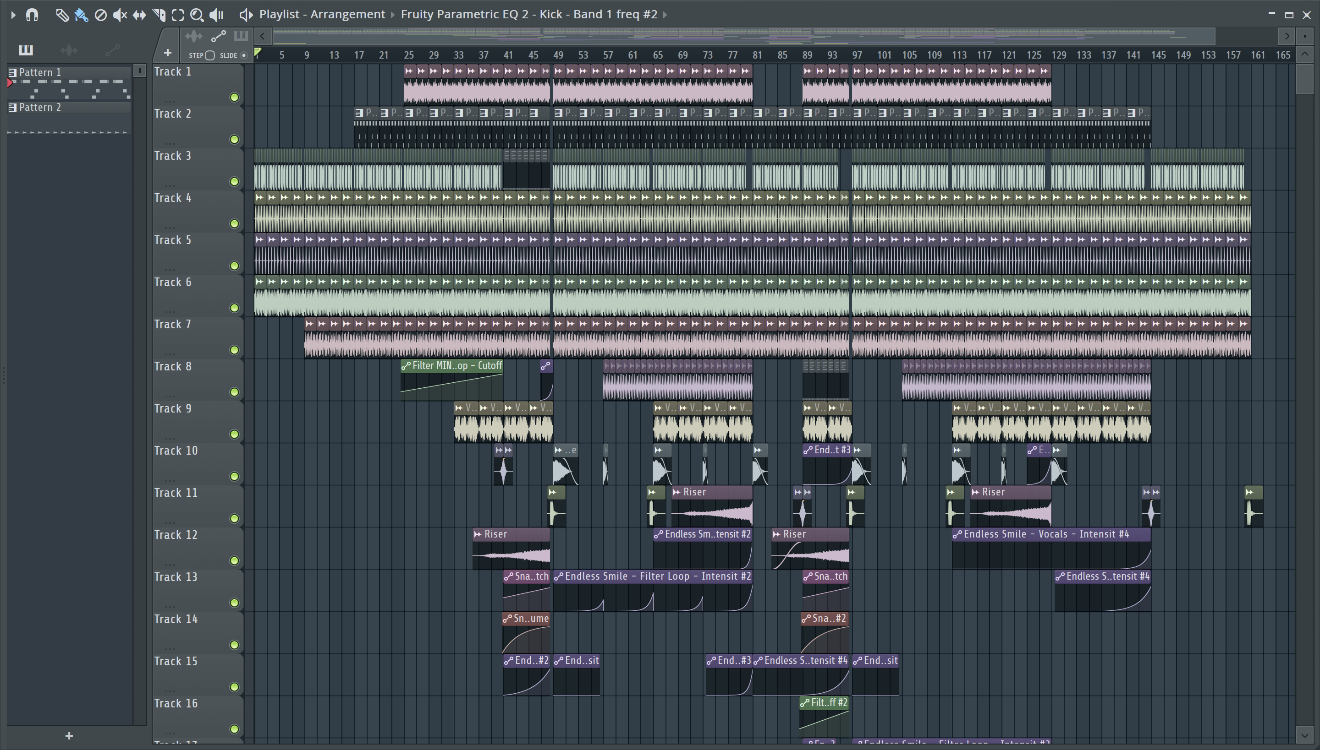The image size is (1320, 750).
Task: Click the playhead start marker at bar 1
Action: (258, 52)
